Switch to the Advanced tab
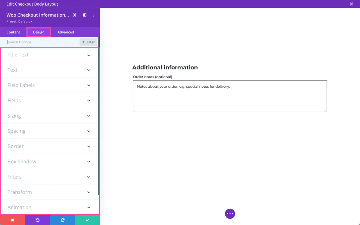 [65, 32]
